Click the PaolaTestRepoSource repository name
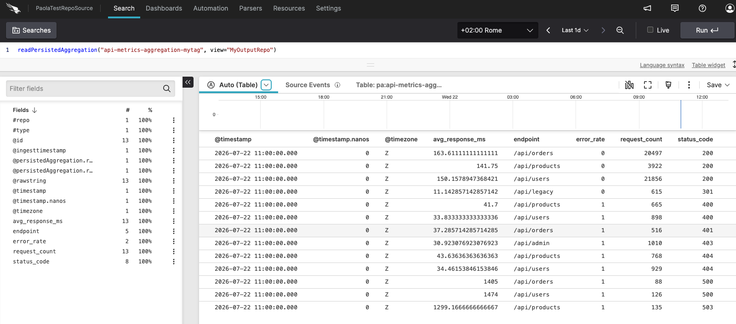 [x=64, y=8]
